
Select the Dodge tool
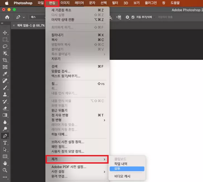click(x=5, y=129)
